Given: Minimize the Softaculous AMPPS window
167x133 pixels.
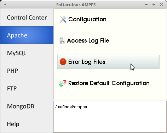Looking at the screenshot, I should point(146,5).
